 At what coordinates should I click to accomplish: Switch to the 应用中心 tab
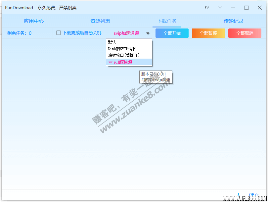tap(34, 21)
